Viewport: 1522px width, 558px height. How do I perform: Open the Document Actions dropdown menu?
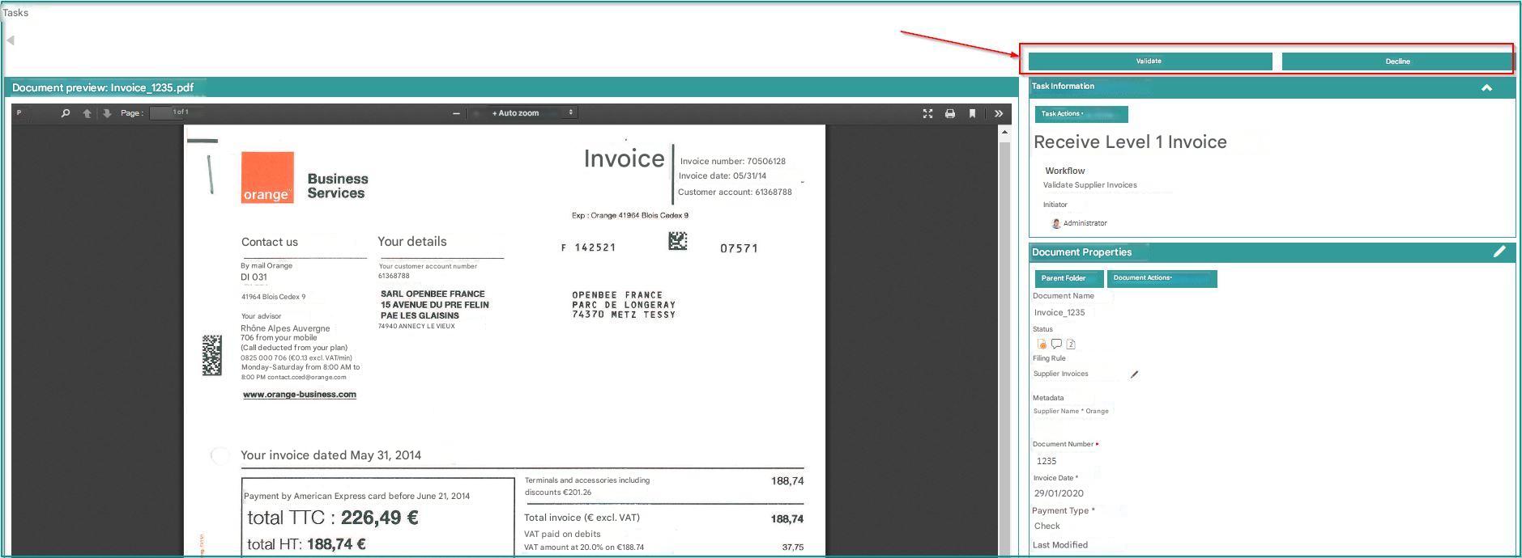point(1162,278)
